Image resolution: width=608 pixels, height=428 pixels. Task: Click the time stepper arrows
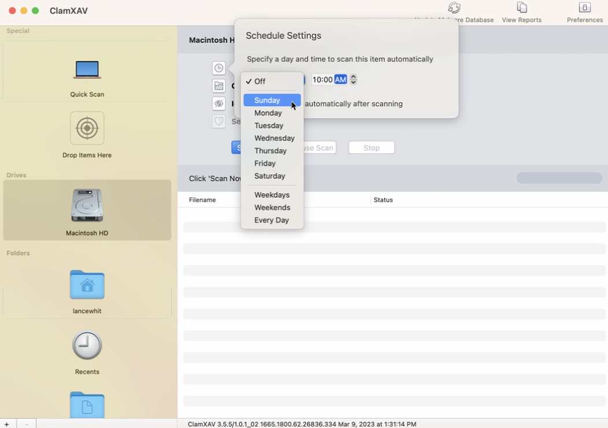[353, 80]
